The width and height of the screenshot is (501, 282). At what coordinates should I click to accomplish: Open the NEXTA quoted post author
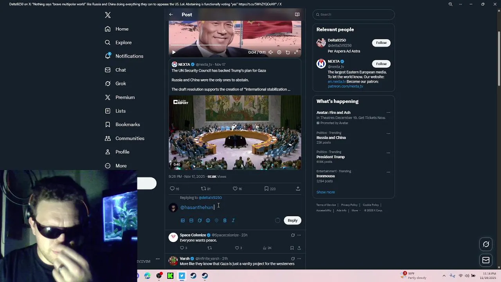point(184,64)
